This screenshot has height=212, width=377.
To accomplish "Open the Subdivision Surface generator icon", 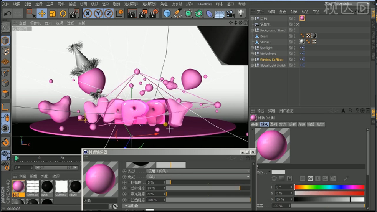I will pyautogui.click(x=188, y=13).
